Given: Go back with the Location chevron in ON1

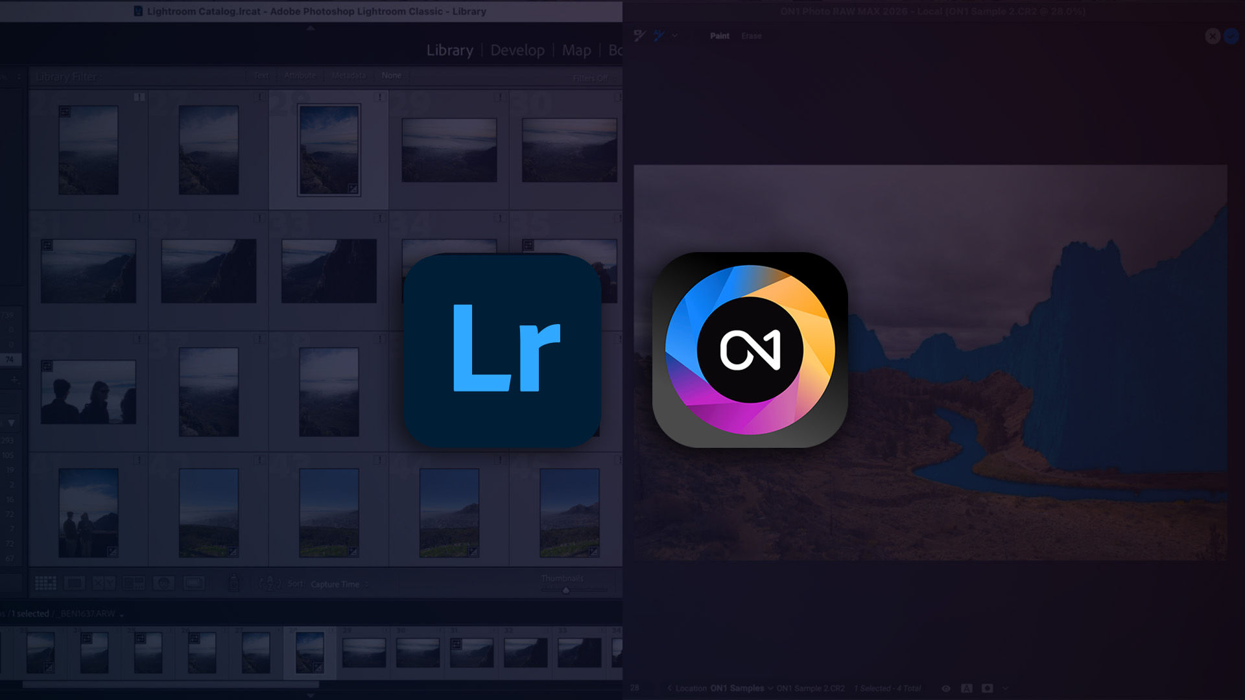Looking at the screenshot, I should (x=669, y=688).
